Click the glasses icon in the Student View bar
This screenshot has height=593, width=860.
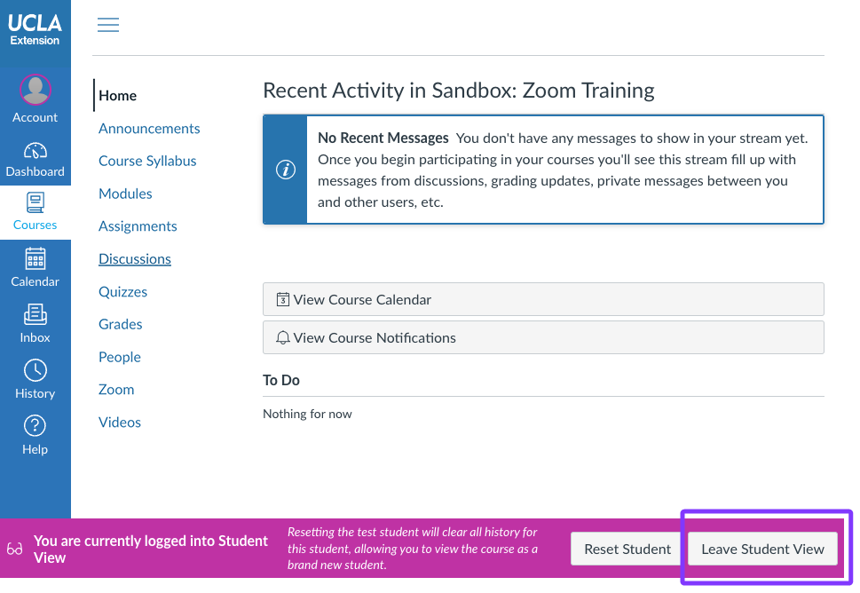point(15,549)
